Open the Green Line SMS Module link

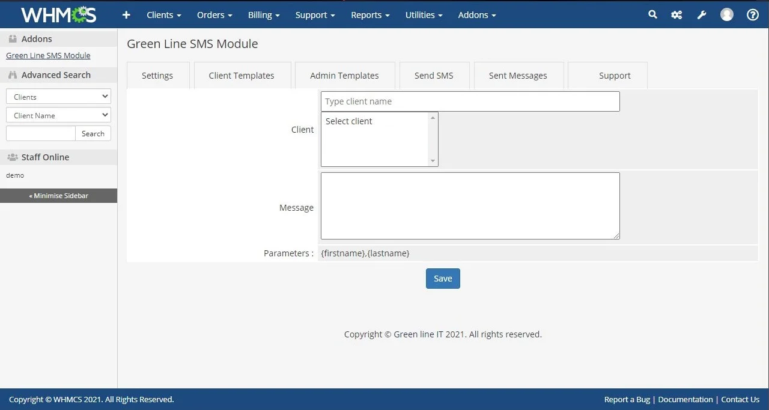tap(48, 56)
